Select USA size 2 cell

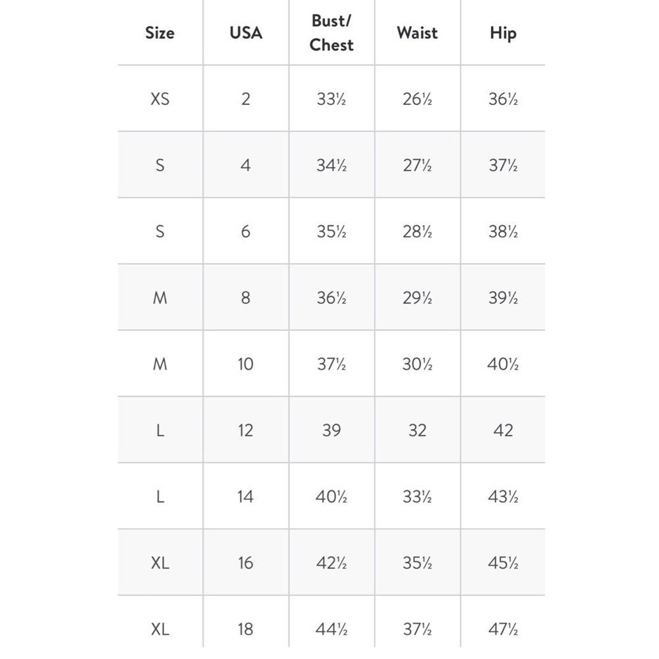246,100
